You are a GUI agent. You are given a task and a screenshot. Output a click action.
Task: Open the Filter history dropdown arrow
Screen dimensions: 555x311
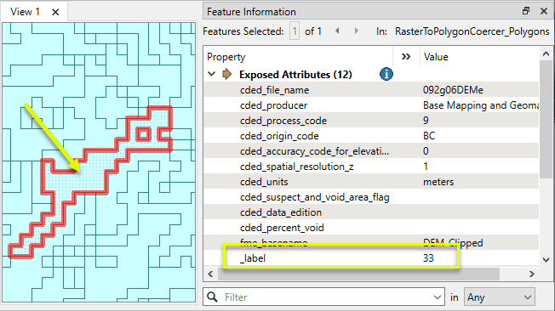pos(438,297)
